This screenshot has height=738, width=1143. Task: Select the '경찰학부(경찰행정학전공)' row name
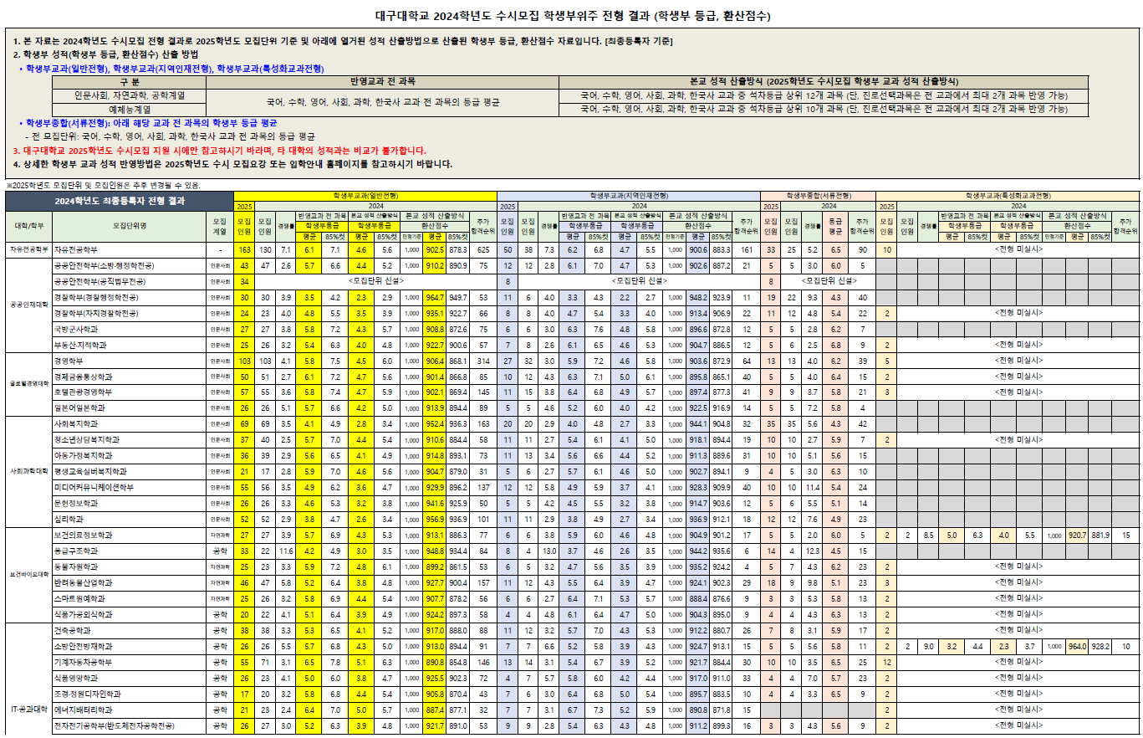tap(129, 297)
